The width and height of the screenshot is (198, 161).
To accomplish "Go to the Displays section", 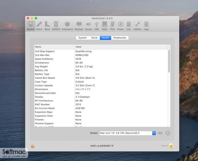I will [79, 26].
